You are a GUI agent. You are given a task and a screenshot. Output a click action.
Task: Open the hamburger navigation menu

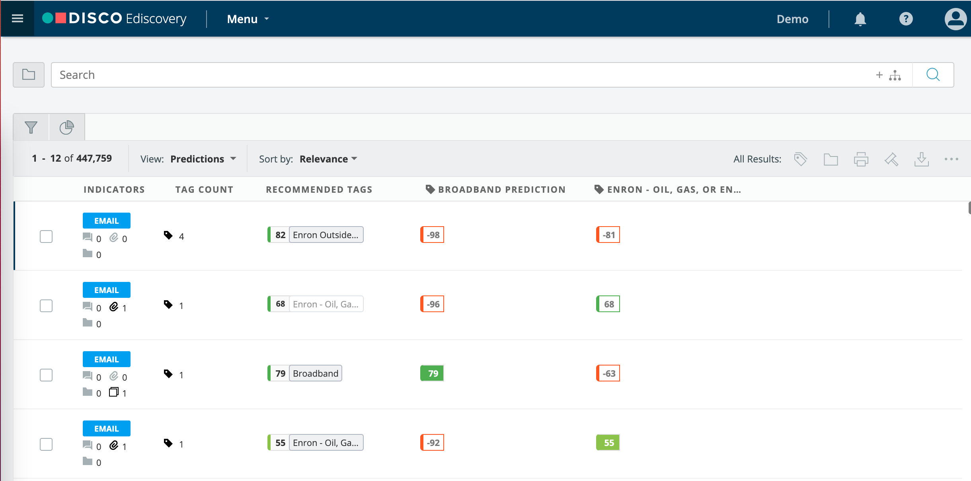coord(18,19)
